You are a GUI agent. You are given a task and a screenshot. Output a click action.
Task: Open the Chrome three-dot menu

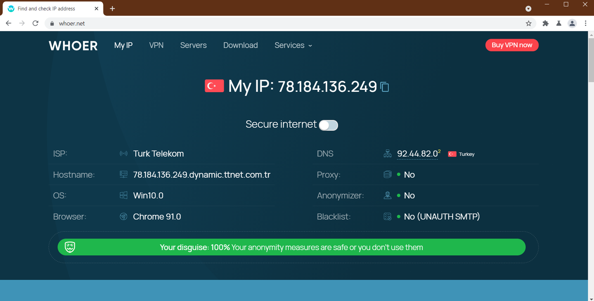pyautogui.click(x=585, y=23)
